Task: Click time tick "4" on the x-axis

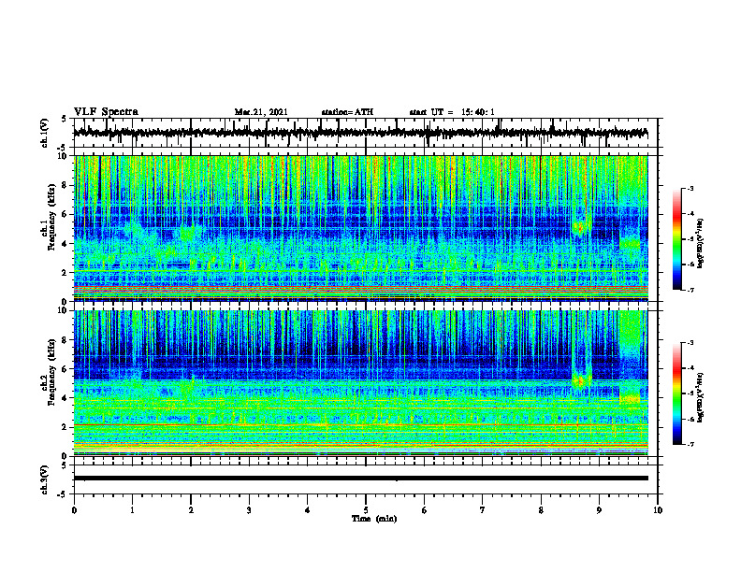Action: click(308, 510)
